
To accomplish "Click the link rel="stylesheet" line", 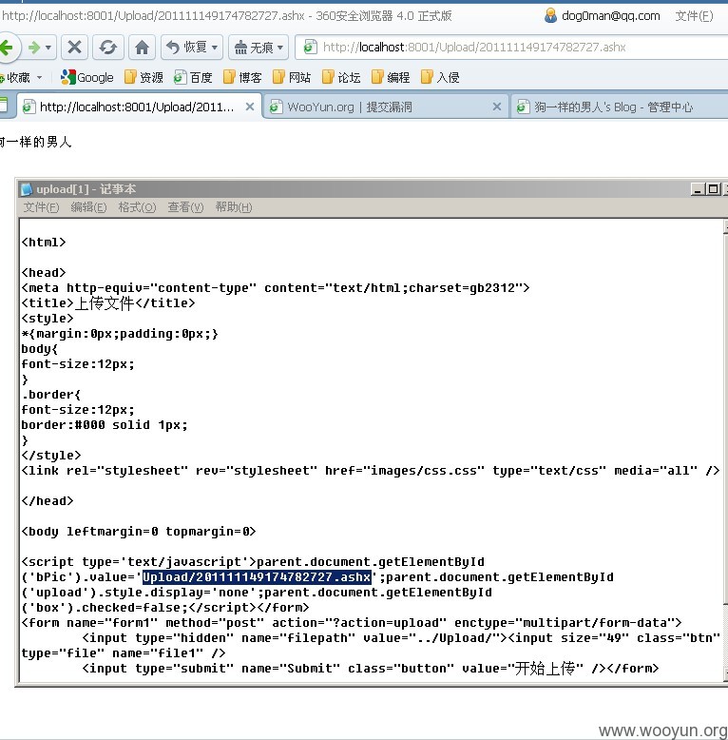I will [x=370, y=471].
